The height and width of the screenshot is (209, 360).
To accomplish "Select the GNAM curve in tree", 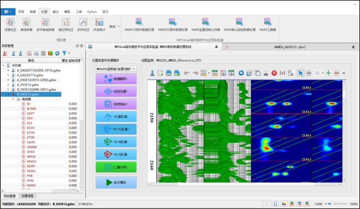I will 32,147.
